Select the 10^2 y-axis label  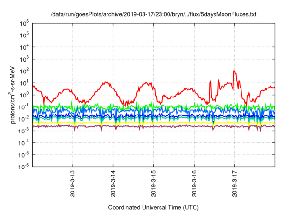click(x=24, y=71)
